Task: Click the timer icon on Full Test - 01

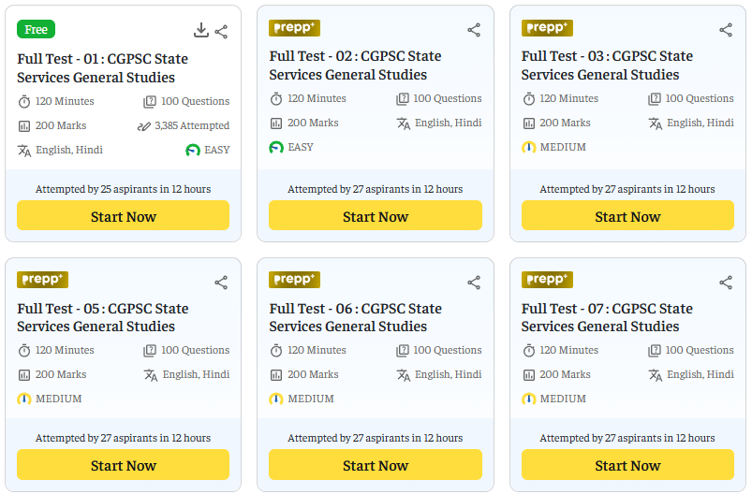Action: [24, 102]
